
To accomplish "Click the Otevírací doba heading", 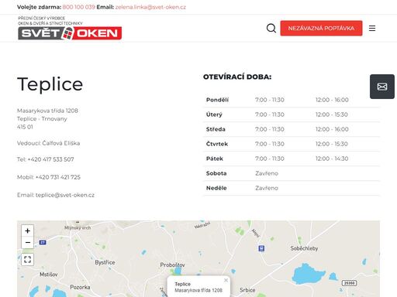I will tap(237, 77).
